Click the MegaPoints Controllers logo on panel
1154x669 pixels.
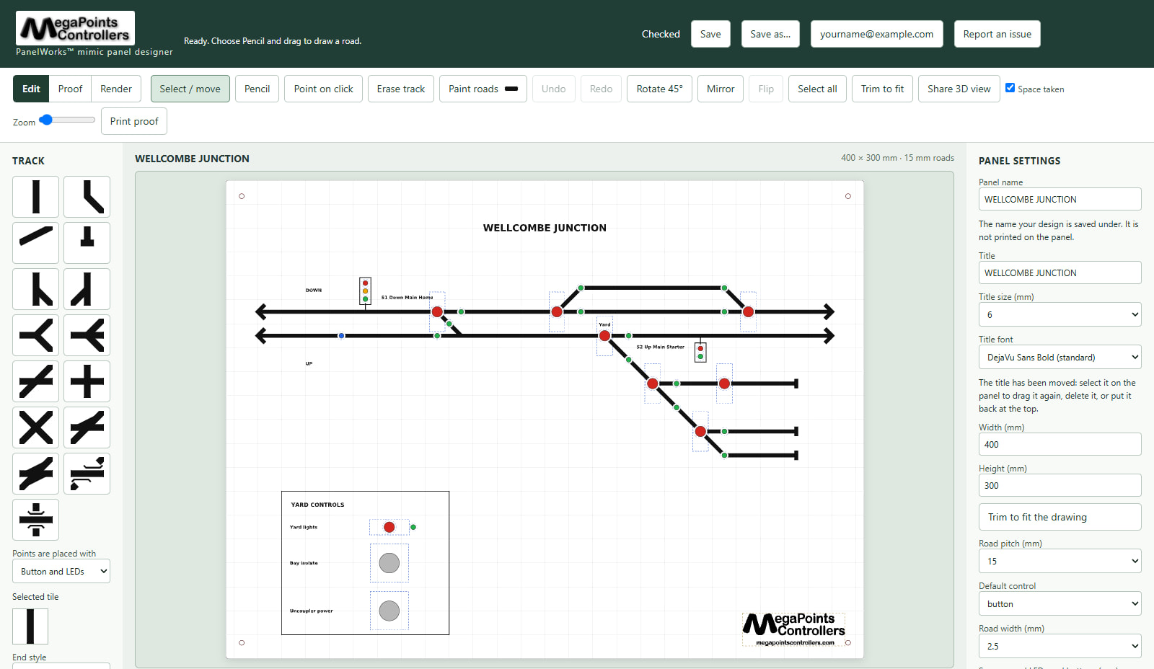tap(794, 629)
